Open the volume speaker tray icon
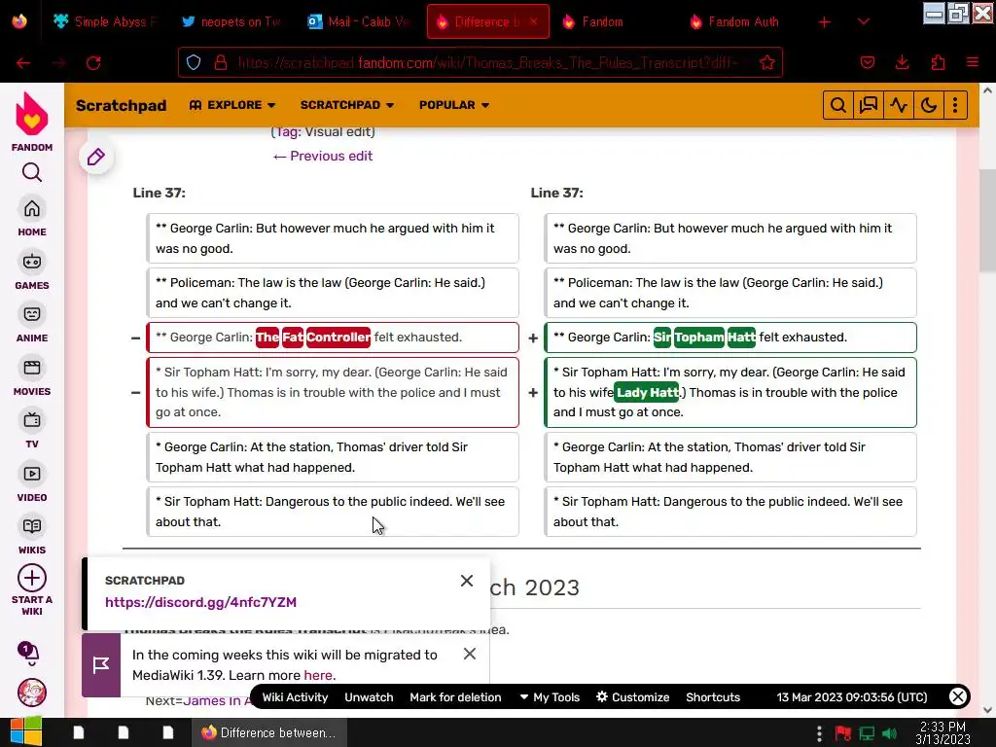Screen dimensions: 996x747 pyautogui.click(x=891, y=733)
